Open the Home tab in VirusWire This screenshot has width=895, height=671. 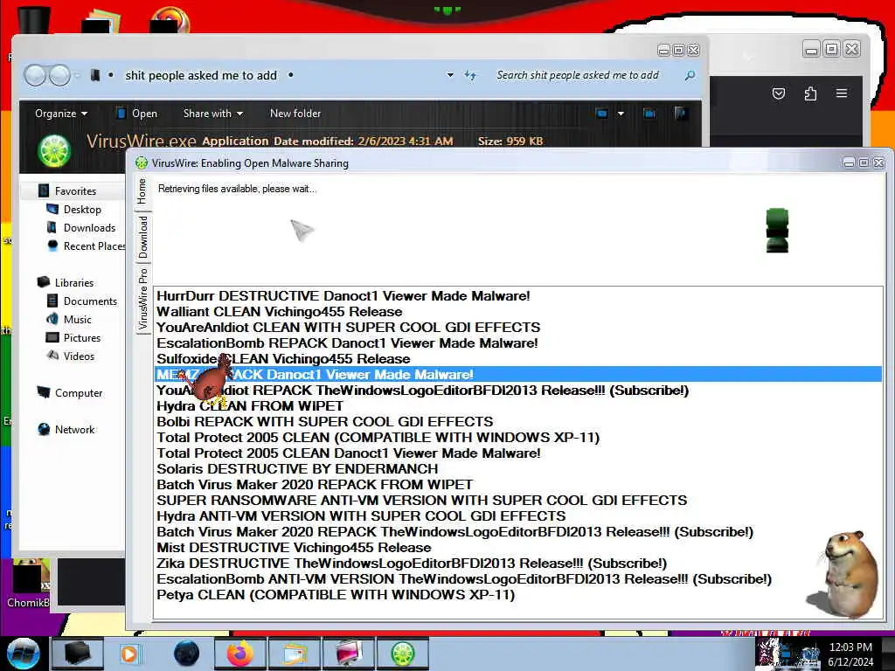(x=142, y=191)
